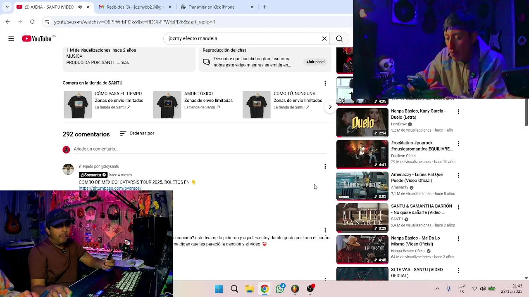Open CÓMO PASA EL TIEMPO shirt thumbnail
Image resolution: width=529 pixels, height=297 pixels.
[78, 105]
